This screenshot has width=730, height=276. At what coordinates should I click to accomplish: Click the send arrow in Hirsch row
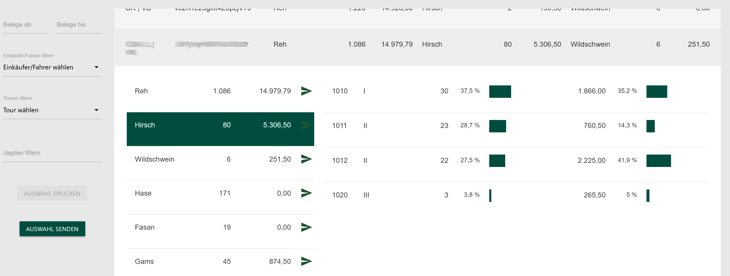pos(306,125)
